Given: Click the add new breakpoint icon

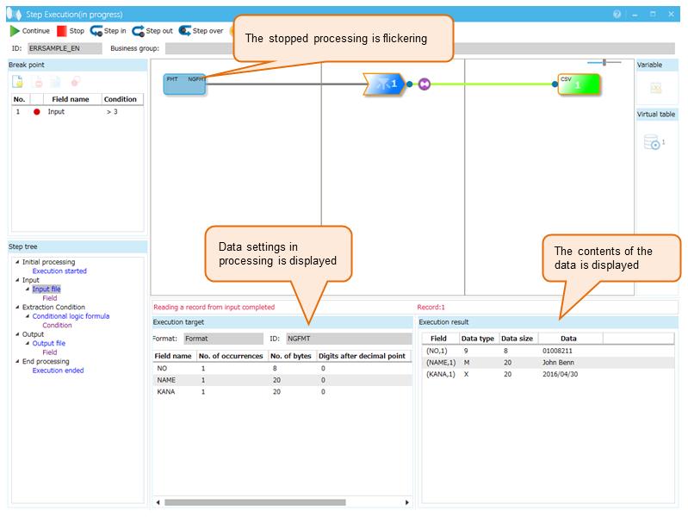Looking at the screenshot, I should [18, 82].
